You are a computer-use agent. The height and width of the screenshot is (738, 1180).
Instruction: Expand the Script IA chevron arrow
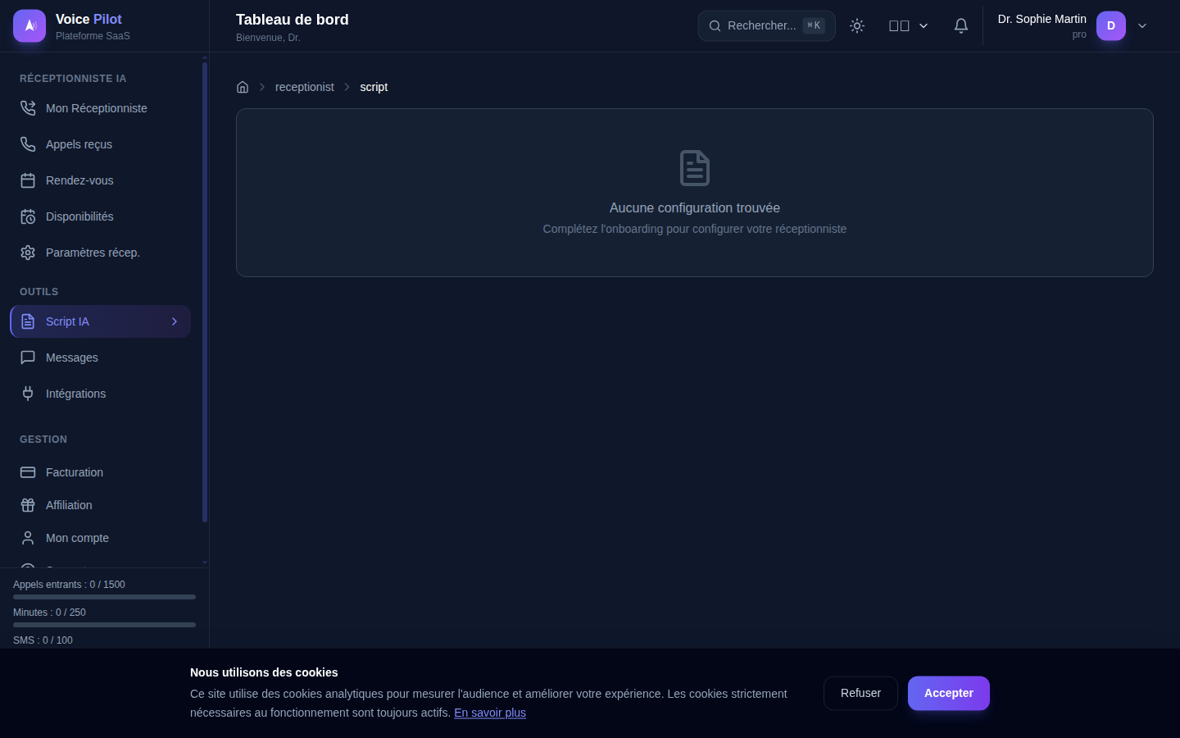175,321
